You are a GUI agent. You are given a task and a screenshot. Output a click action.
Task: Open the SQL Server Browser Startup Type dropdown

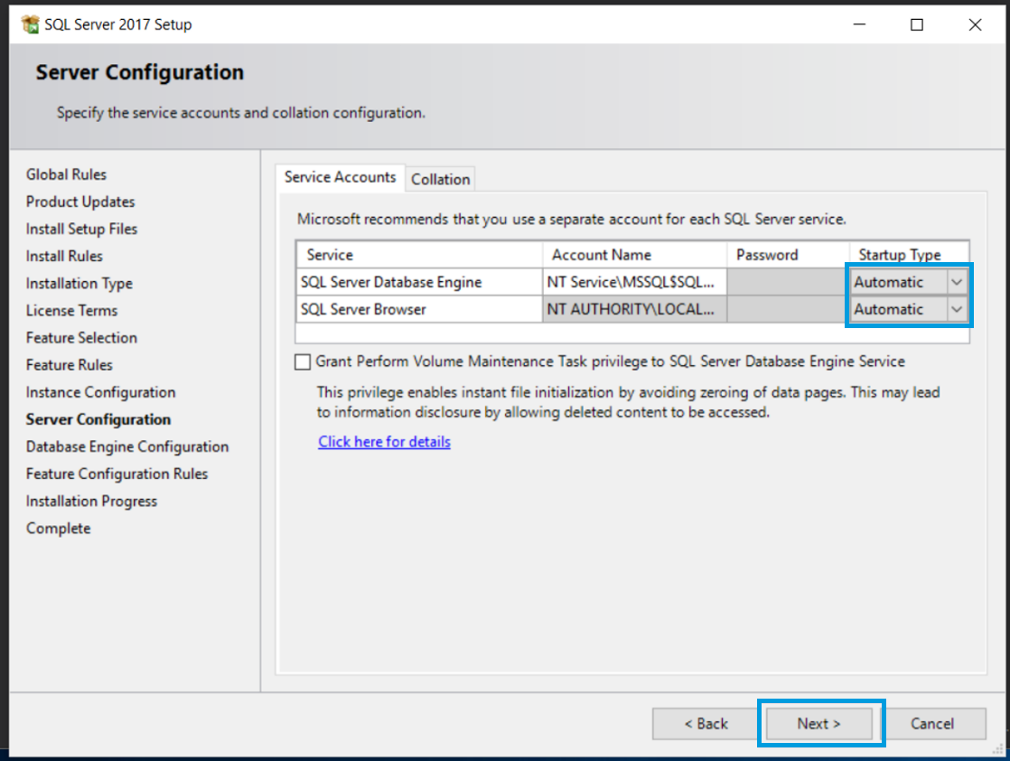coord(956,309)
